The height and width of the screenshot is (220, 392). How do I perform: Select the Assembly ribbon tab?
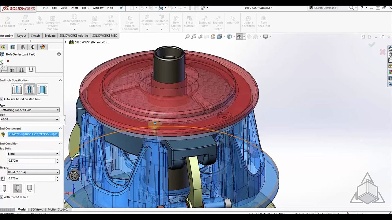pos(6,36)
